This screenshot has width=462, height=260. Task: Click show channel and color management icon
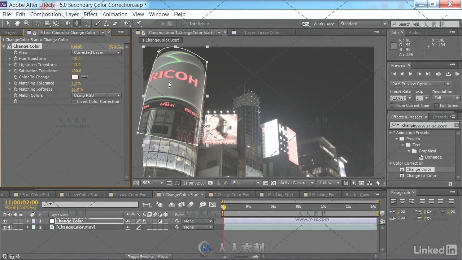(226, 183)
